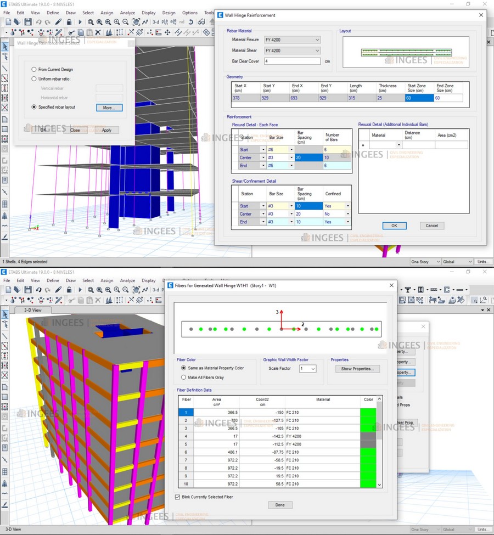This screenshot has height=535, width=494.
Task: Open the Flexural Center row bar size #3 dropdown
Action: [291, 157]
